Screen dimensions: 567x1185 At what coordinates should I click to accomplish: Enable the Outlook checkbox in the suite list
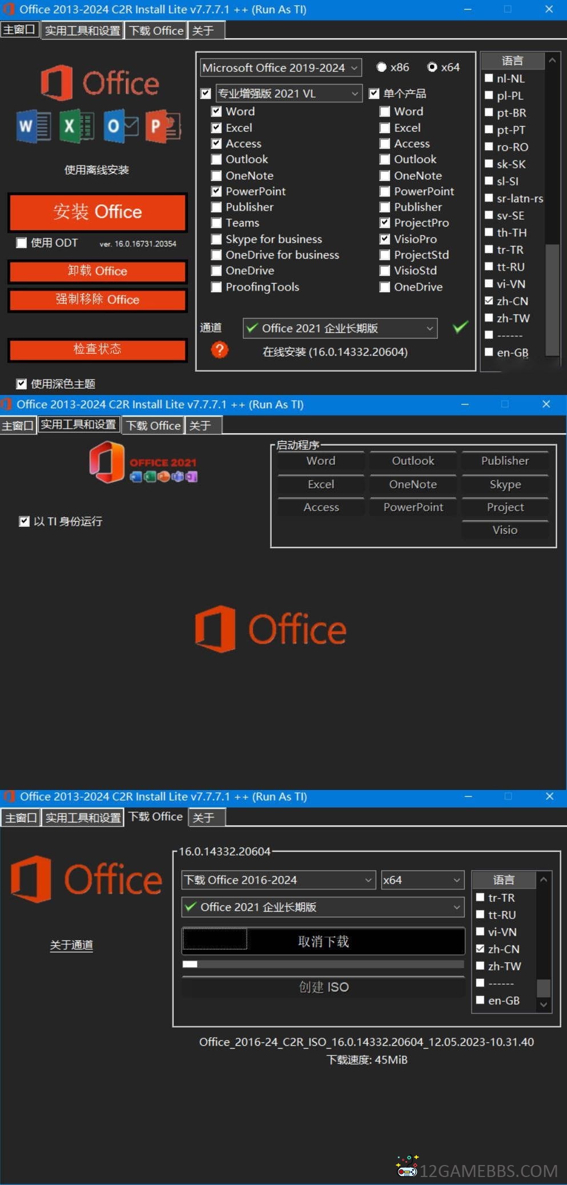(x=216, y=159)
